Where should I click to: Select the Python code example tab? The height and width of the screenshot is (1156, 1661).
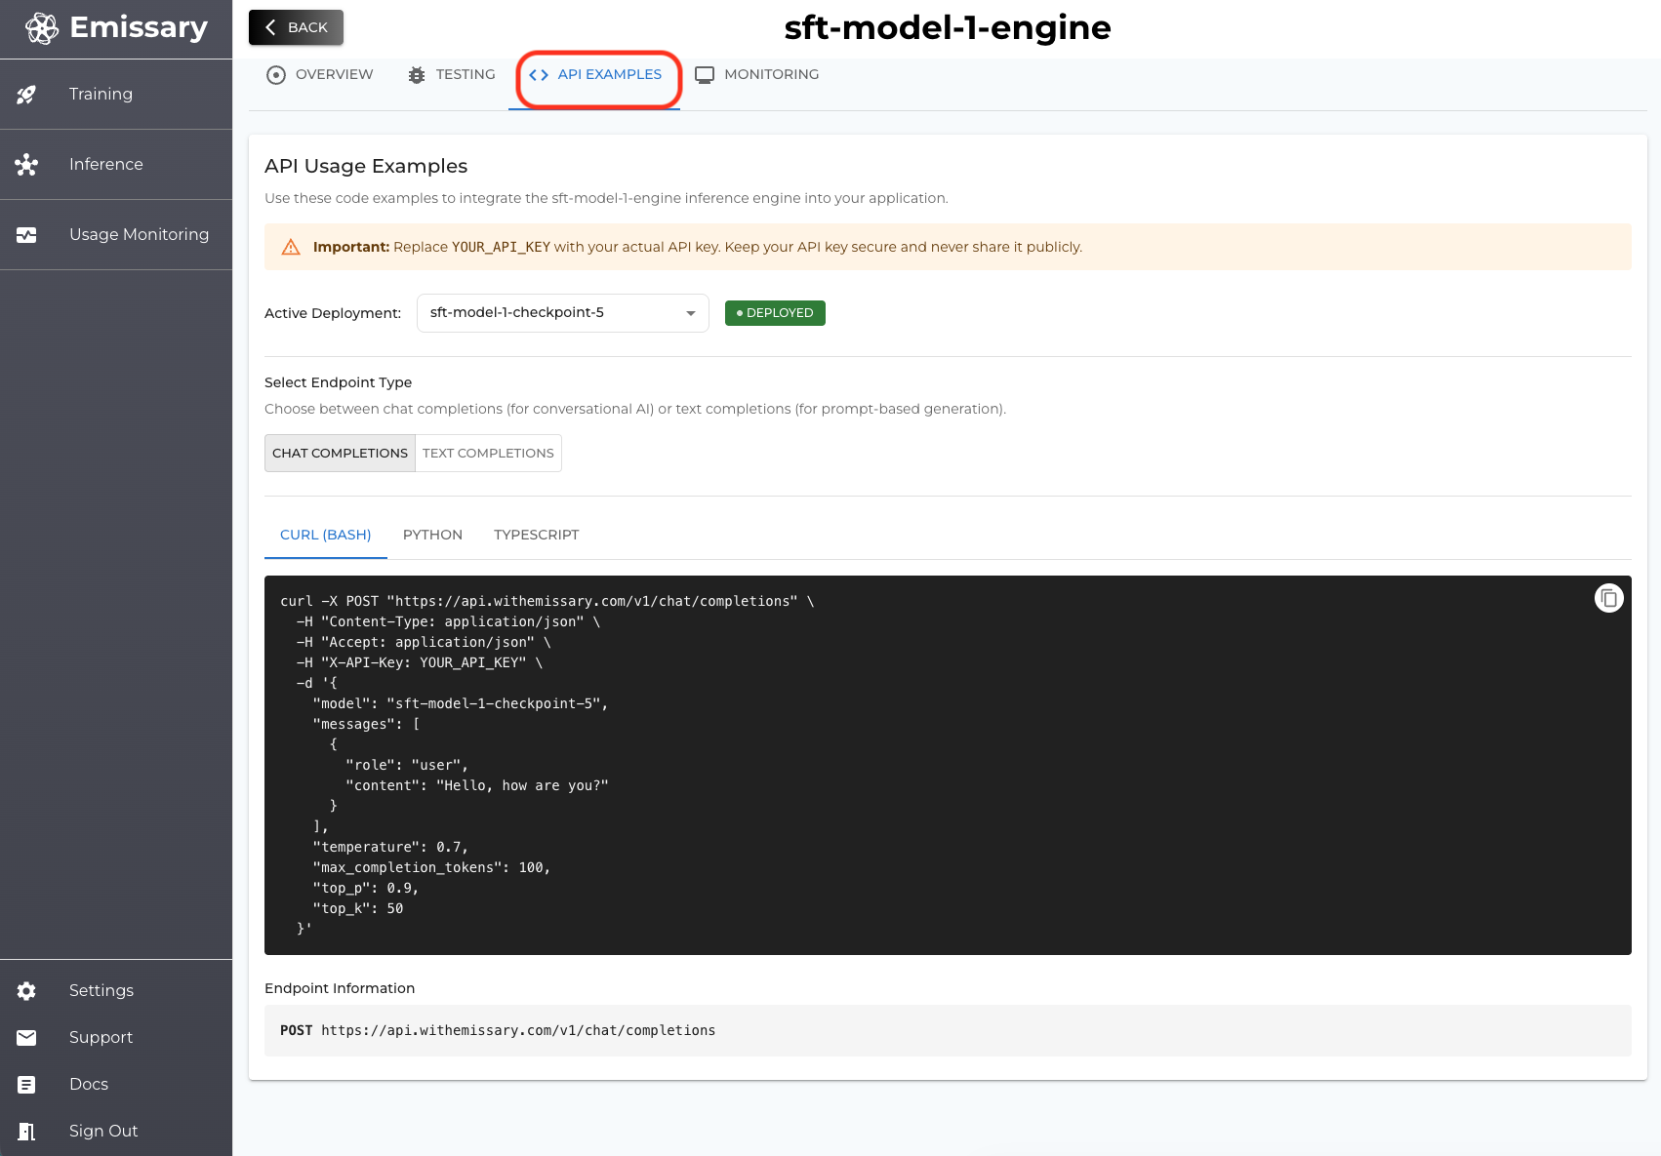pyautogui.click(x=432, y=535)
